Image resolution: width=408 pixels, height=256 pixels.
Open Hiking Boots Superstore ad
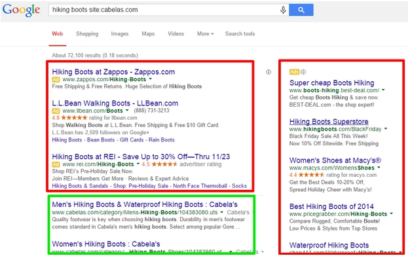coord(329,122)
